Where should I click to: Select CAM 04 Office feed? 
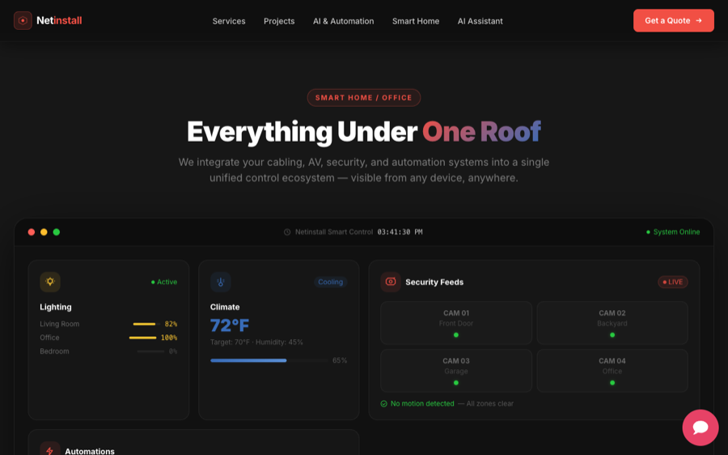[x=612, y=371]
